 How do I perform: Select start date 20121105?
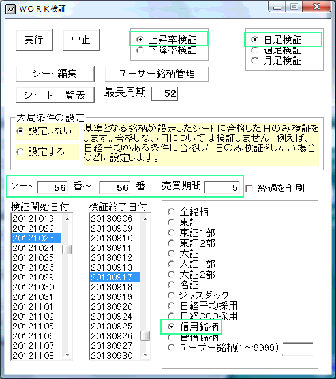[37, 326]
